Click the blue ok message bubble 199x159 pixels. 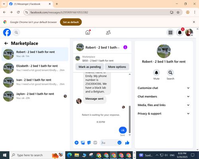tap(123, 130)
